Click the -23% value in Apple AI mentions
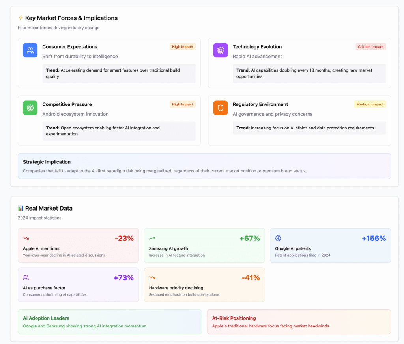The width and height of the screenshot is (404, 344). click(124, 239)
